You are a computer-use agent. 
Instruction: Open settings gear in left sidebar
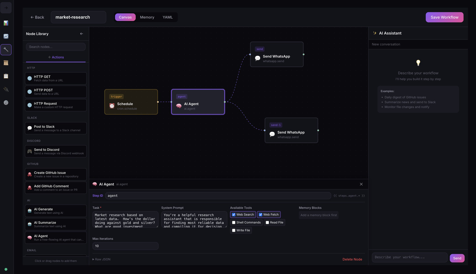pos(6,103)
